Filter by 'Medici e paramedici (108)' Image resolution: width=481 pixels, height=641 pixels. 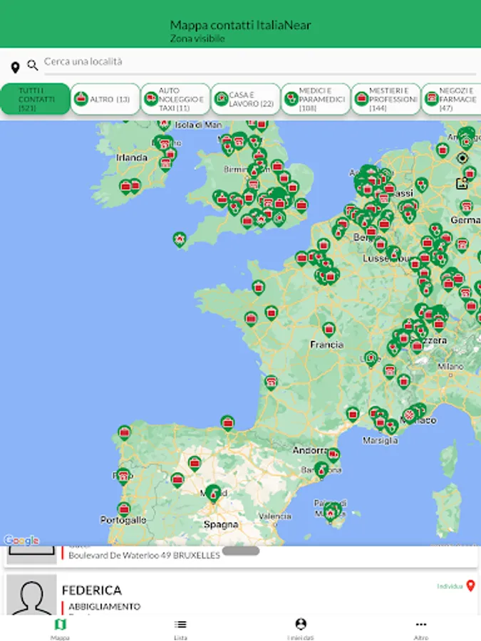[x=316, y=99]
